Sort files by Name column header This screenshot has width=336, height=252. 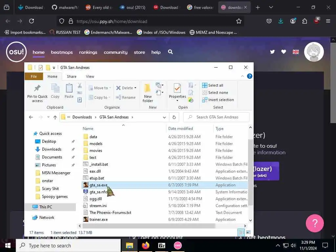(x=88, y=129)
